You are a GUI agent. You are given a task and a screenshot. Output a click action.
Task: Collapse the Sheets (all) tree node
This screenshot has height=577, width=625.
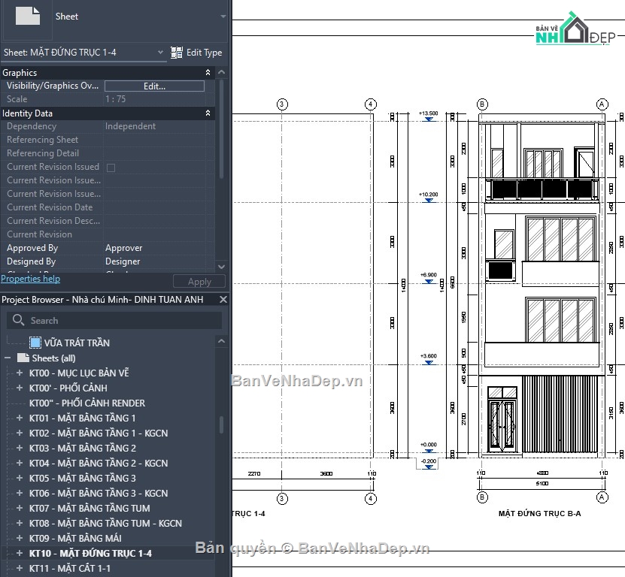[x=8, y=358]
